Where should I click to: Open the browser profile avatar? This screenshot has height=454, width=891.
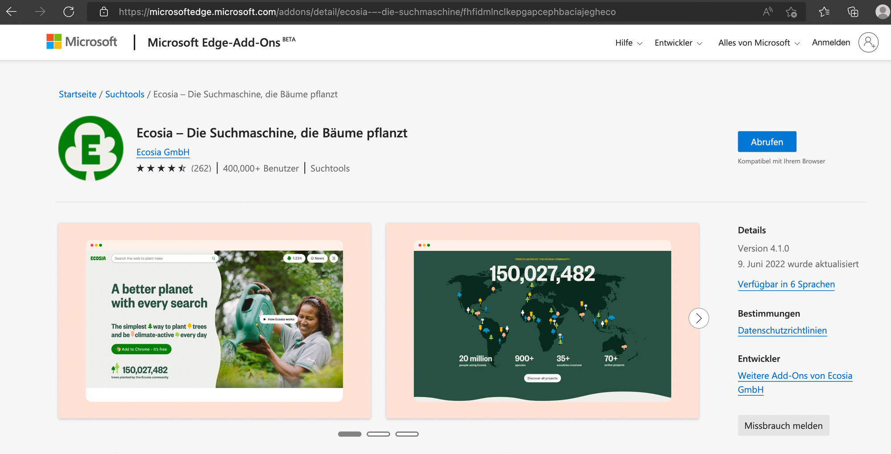(x=882, y=12)
